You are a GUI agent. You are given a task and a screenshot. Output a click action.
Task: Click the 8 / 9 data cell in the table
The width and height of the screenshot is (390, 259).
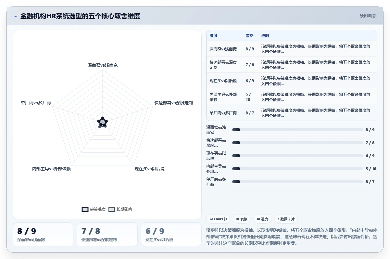point(250,49)
